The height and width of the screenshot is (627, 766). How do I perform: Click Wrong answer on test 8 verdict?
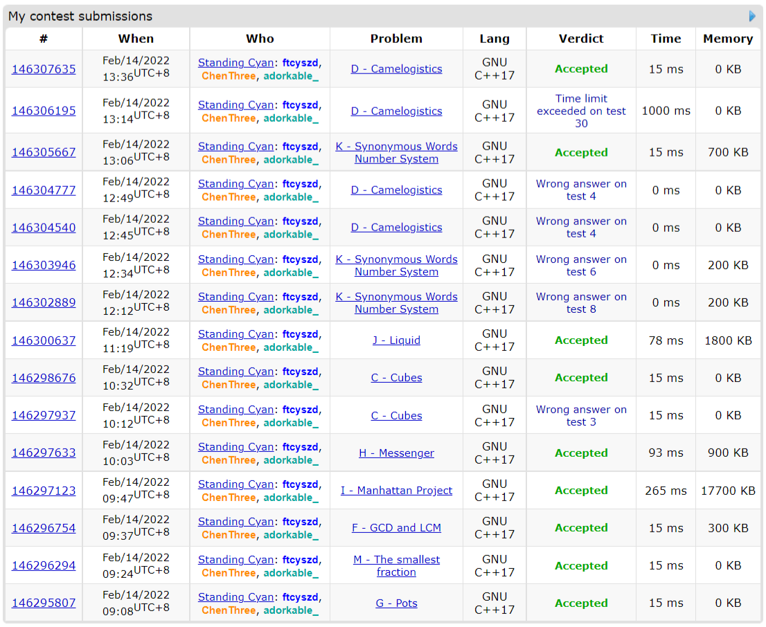pyautogui.click(x=581, y=303)
